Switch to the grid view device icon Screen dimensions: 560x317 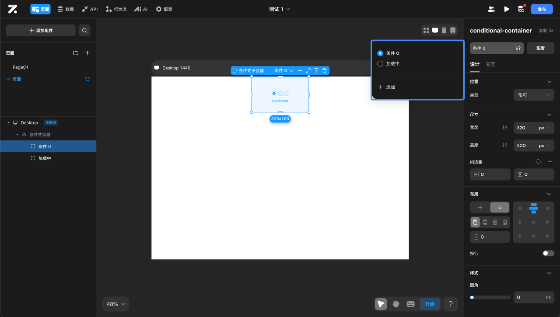click(426, 30)
